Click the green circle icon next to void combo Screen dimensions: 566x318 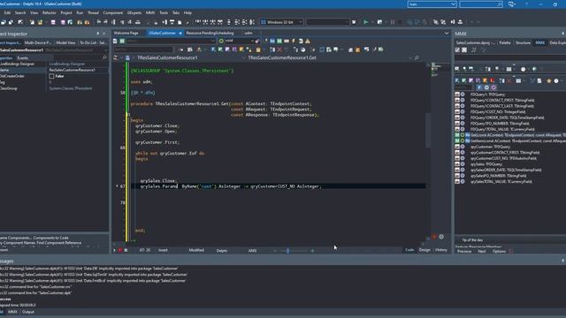(221, 42)
